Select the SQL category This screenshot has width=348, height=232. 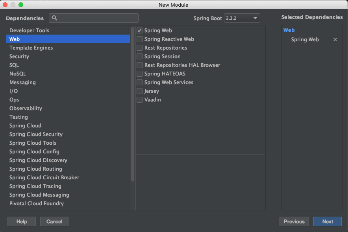tap(68, 65)
